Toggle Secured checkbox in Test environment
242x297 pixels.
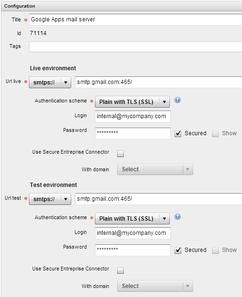[178, 250]
